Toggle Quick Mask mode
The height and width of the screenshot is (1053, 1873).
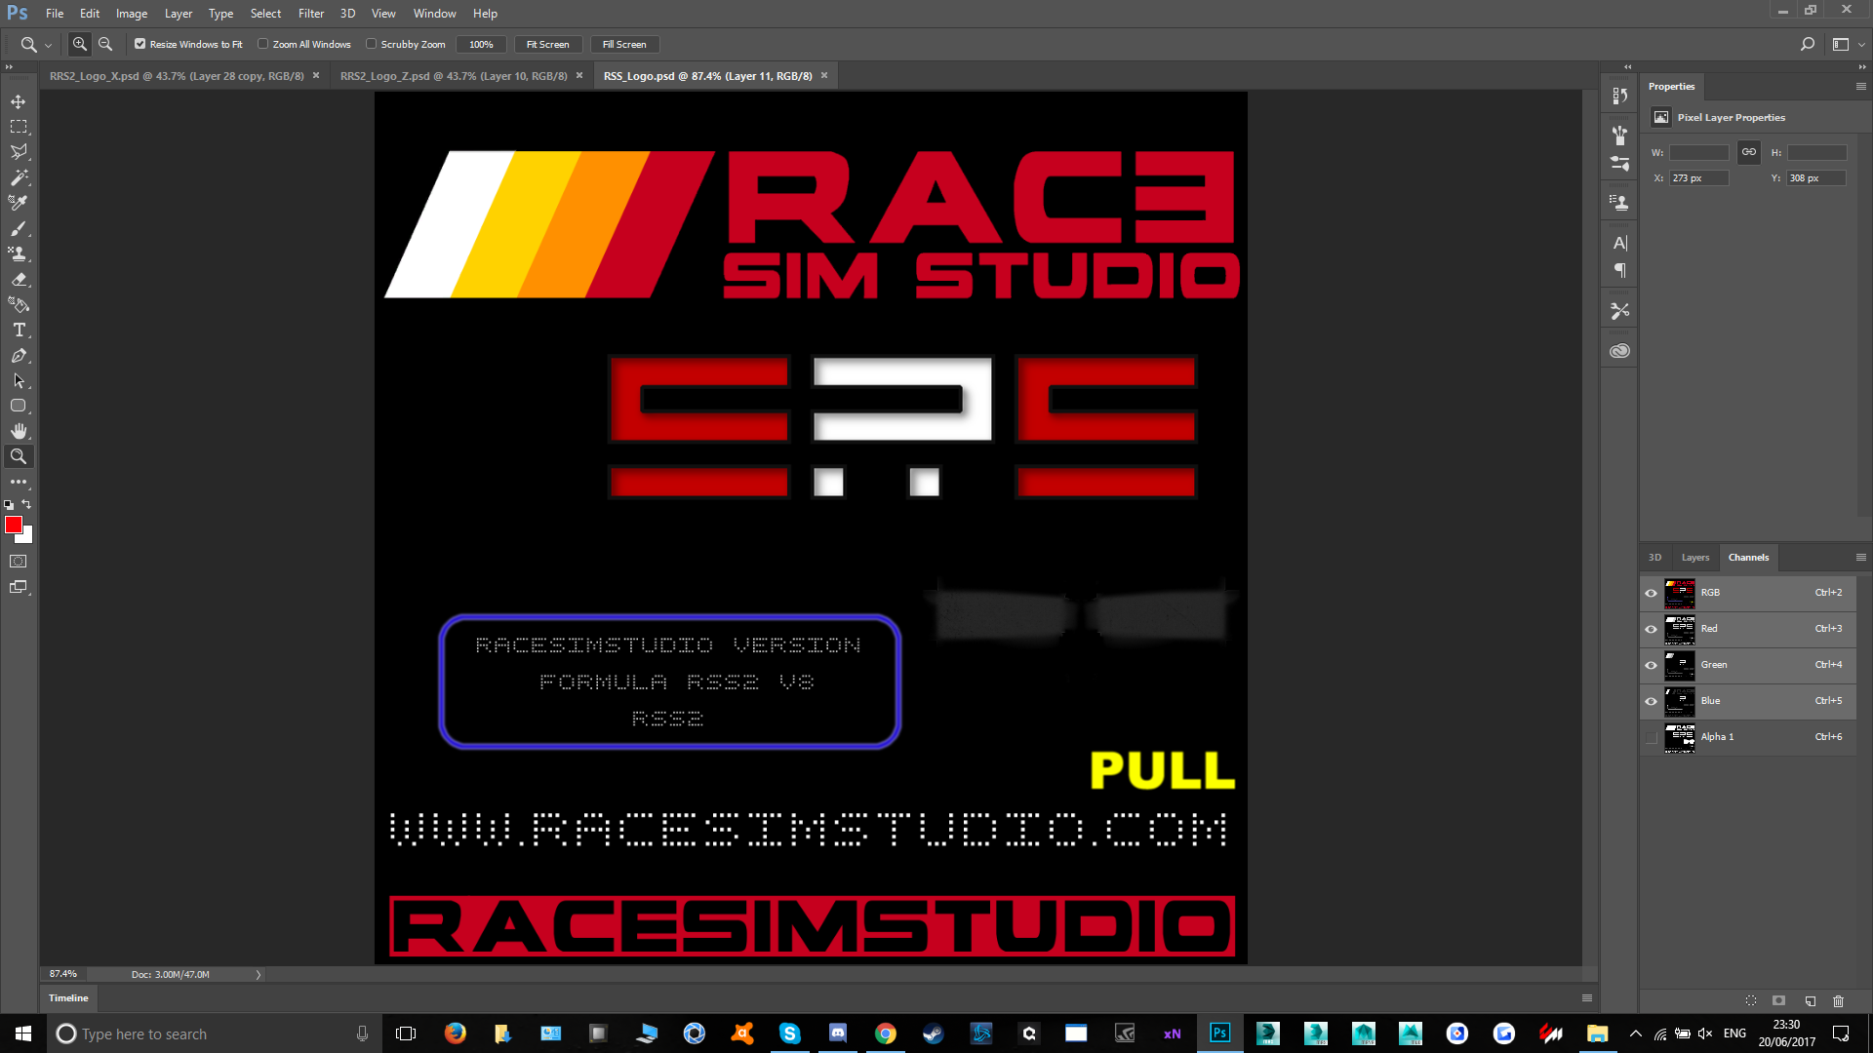point(19,562)
